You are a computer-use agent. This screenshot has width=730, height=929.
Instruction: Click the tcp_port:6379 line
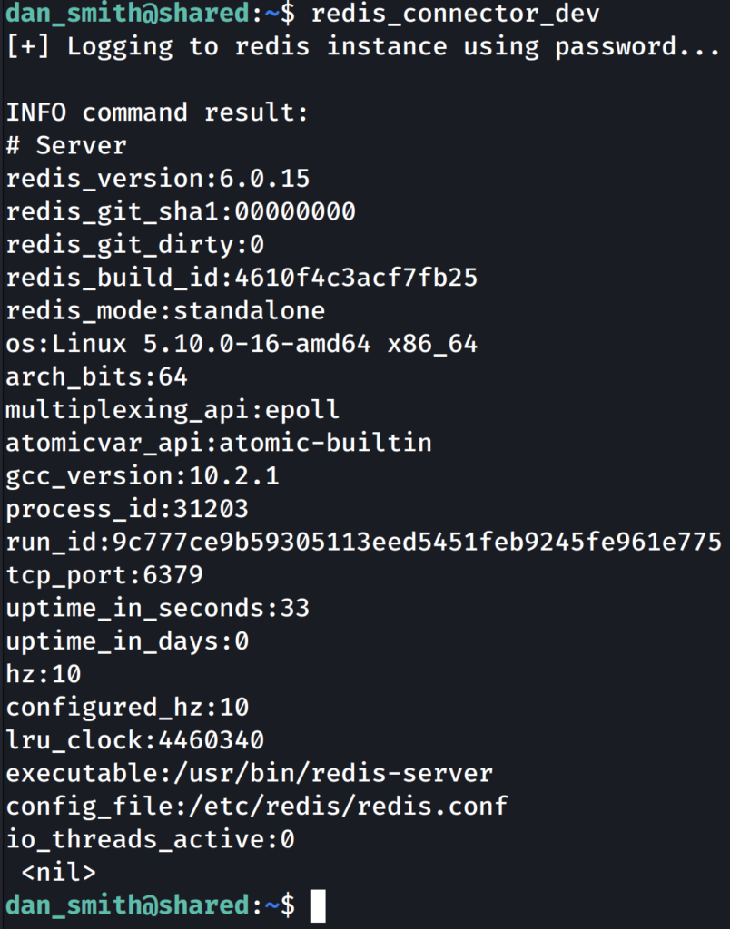click(x=104, y=575)
